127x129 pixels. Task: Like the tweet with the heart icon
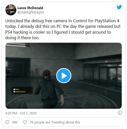[x=7, y=122]
